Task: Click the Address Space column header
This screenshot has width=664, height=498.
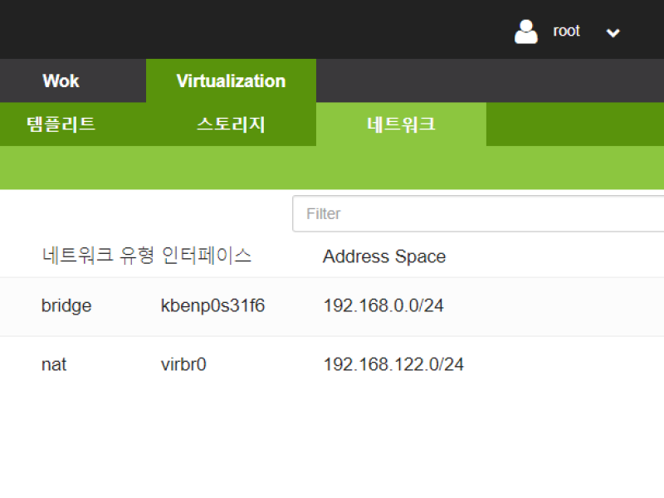Action: click(384, 256)
